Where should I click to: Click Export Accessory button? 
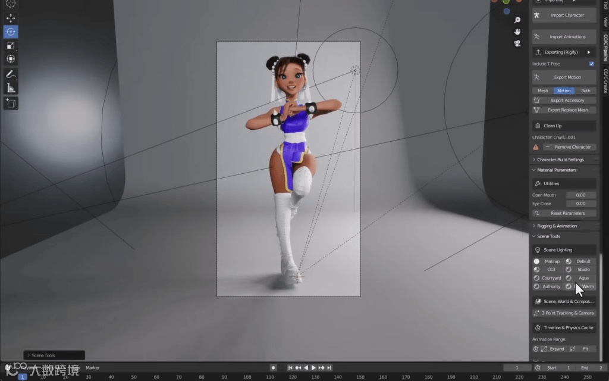[x=564, y=101]
